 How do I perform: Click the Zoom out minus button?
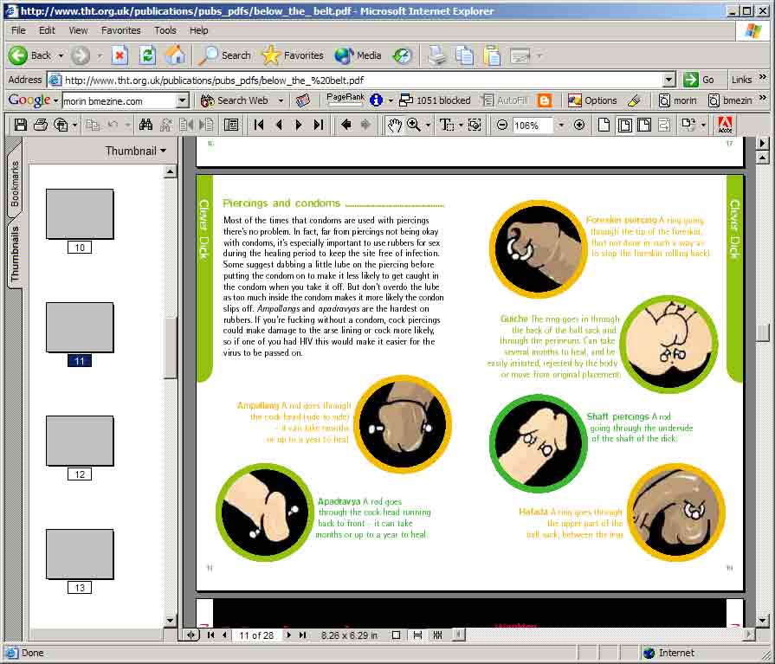502,125
